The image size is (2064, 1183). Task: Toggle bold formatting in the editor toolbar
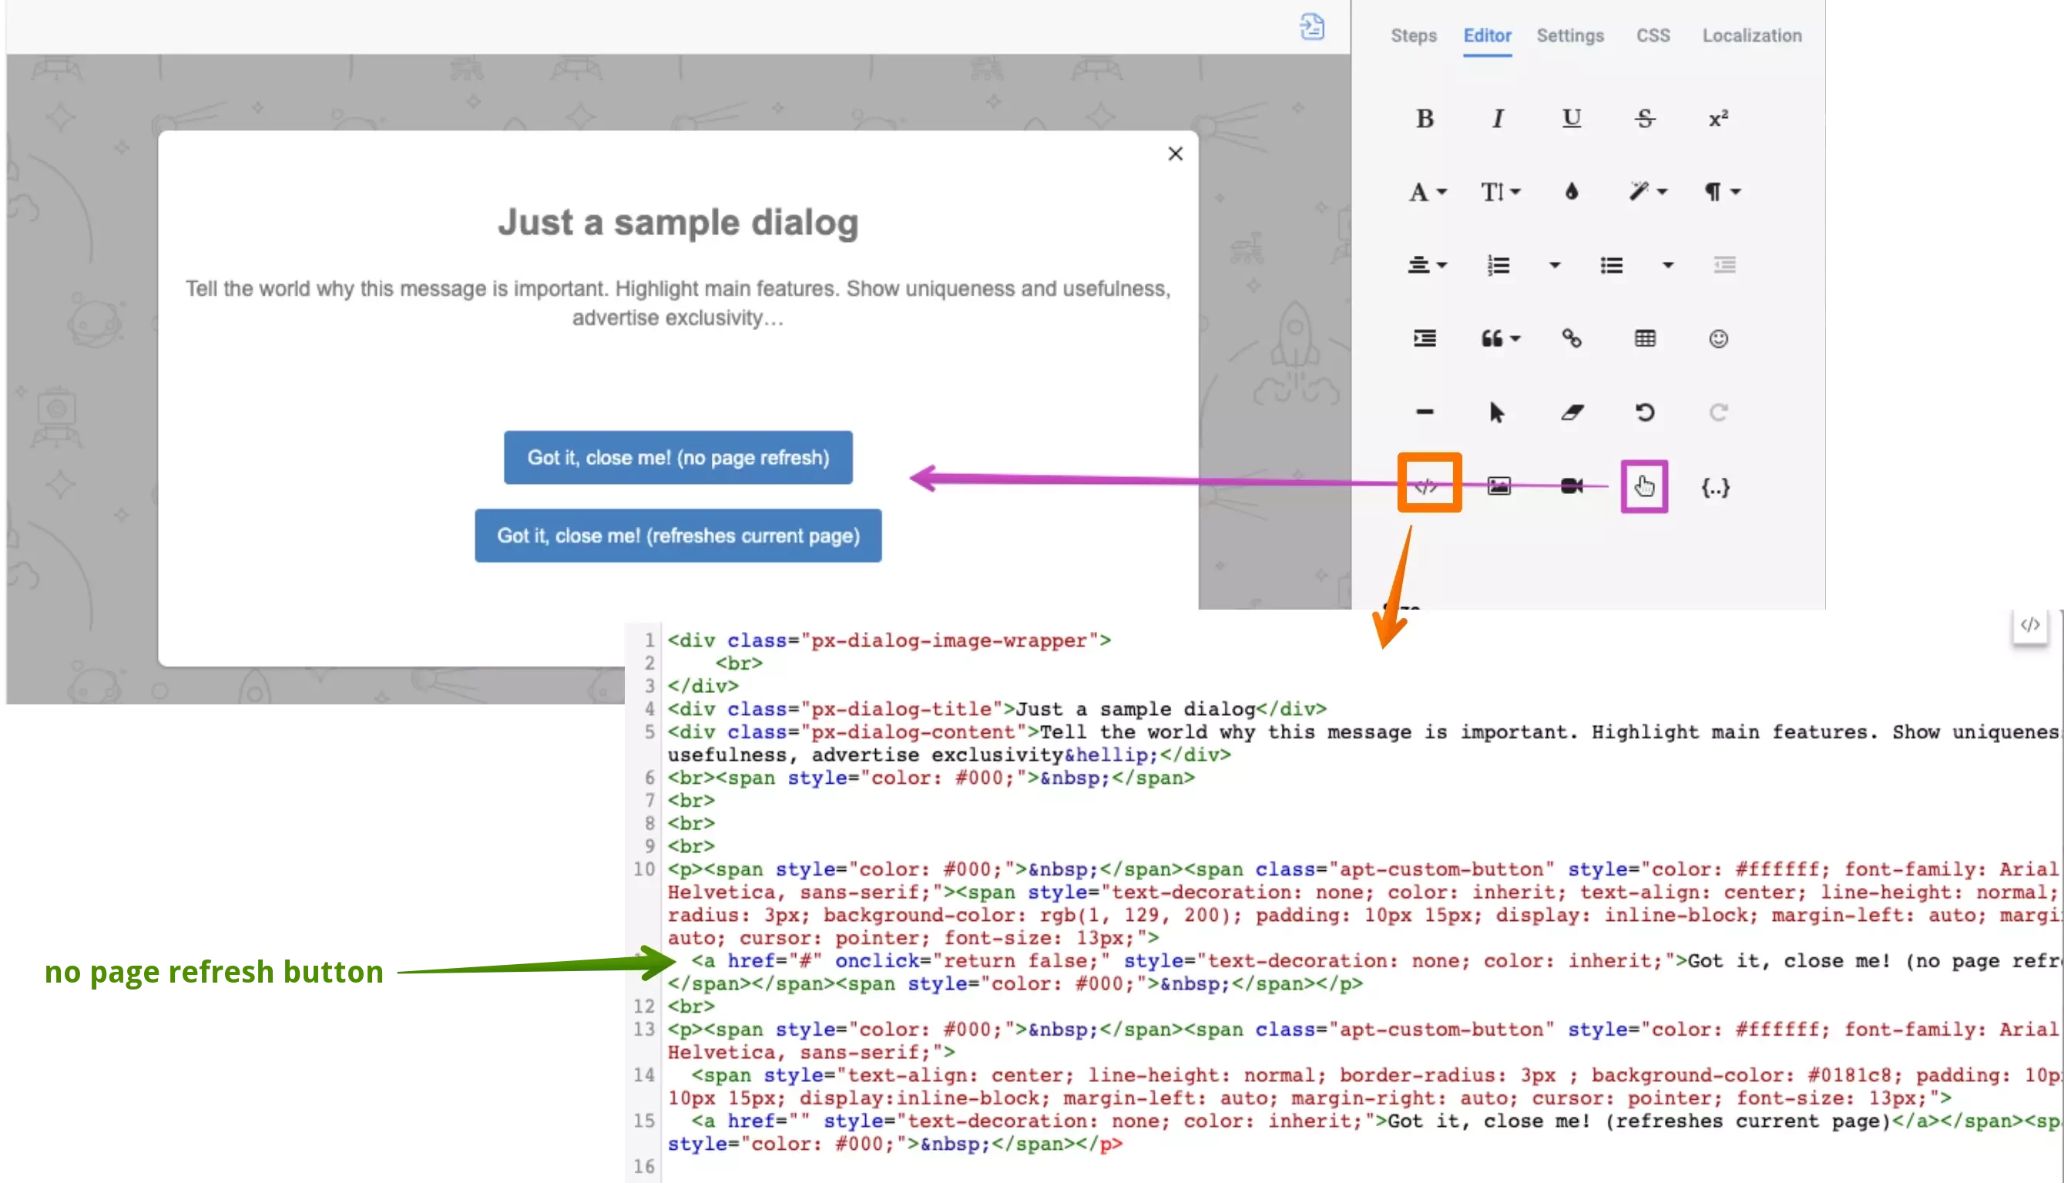(x=1424, y=119)
